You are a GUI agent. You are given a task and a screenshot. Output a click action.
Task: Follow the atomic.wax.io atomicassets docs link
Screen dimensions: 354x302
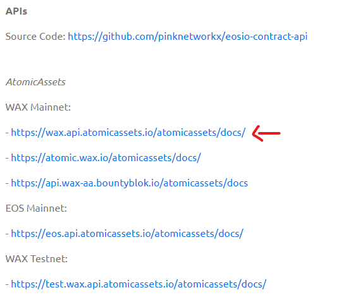106,158
